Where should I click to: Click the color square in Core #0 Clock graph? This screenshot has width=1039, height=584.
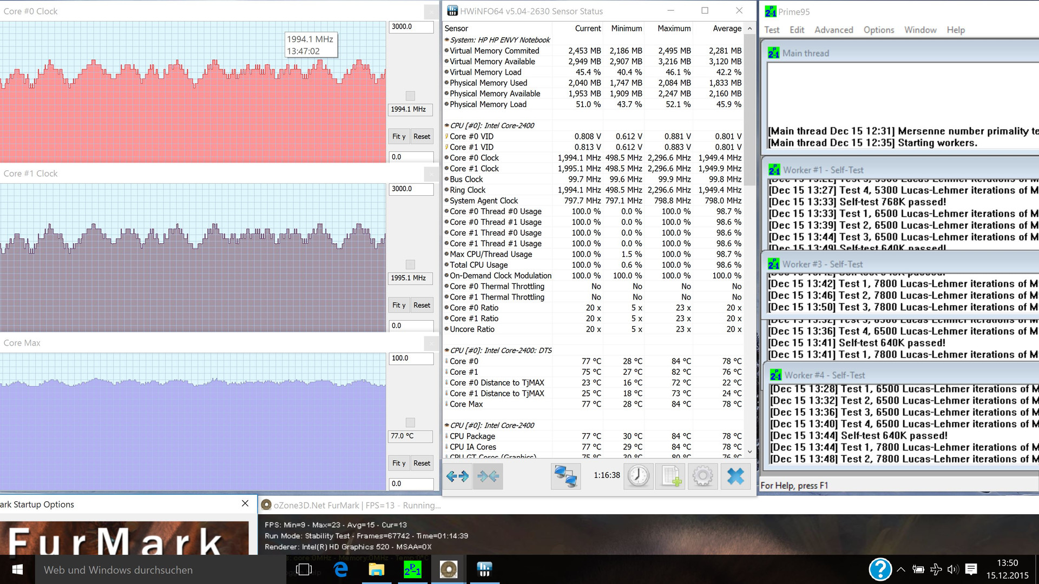coord(410,96)
